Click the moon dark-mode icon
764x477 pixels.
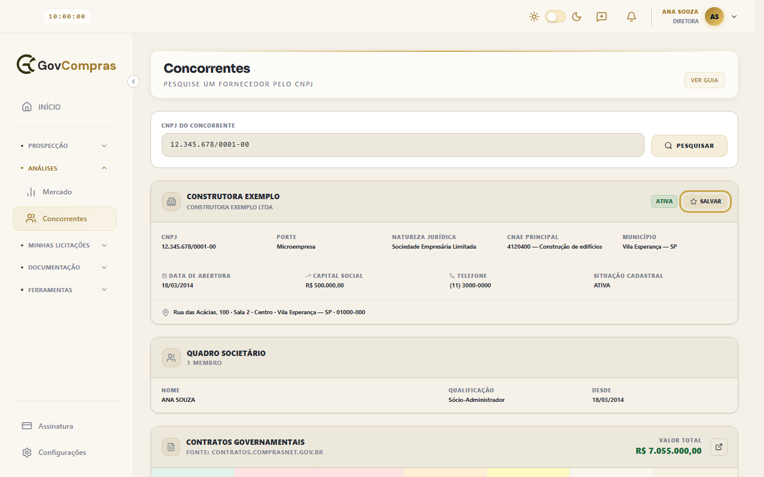point(577,17)
